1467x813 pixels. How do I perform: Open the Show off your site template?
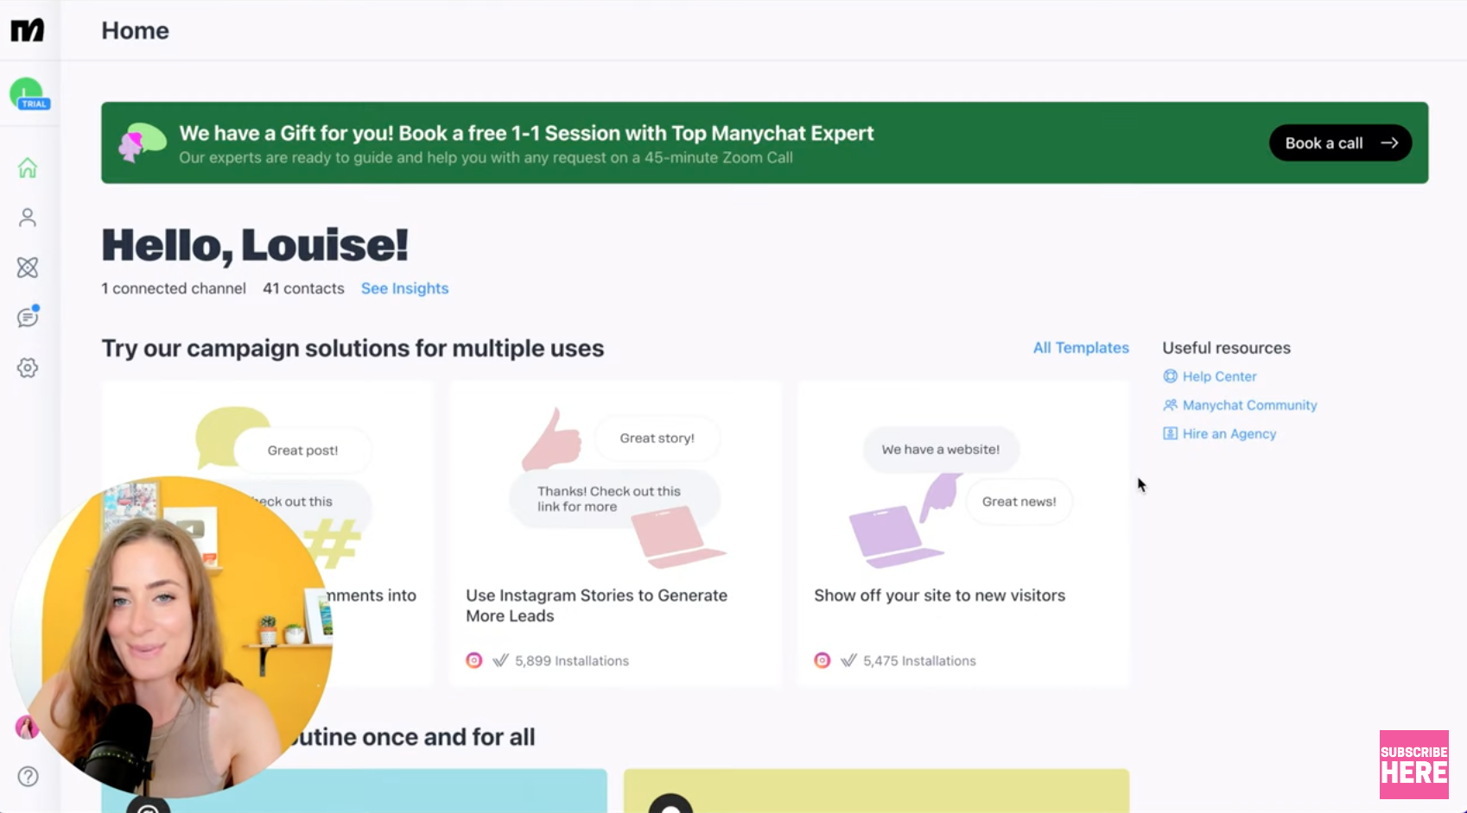pos(963,534)
